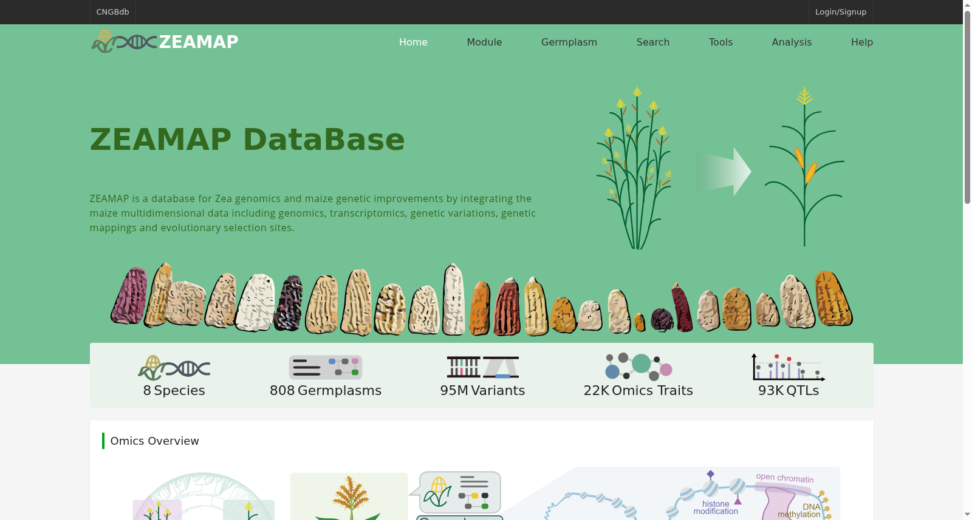This screenshot has height=520, width=972.
Task: Click the 8 Species statistic
Action: click(174, 390)
